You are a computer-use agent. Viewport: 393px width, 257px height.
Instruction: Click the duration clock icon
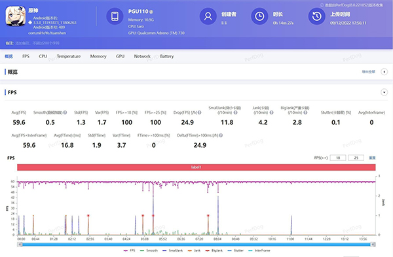pyautogui.click(x=259, y=16)
